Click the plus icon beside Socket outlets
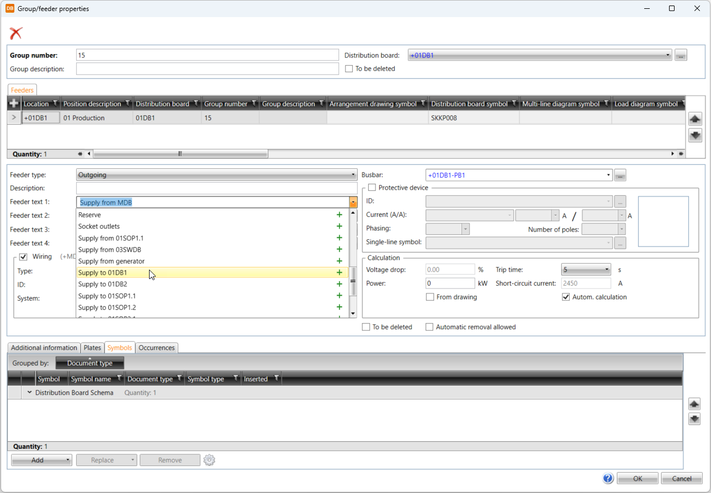Viewport: 711px width, 493px height. [x=339, y=227]
